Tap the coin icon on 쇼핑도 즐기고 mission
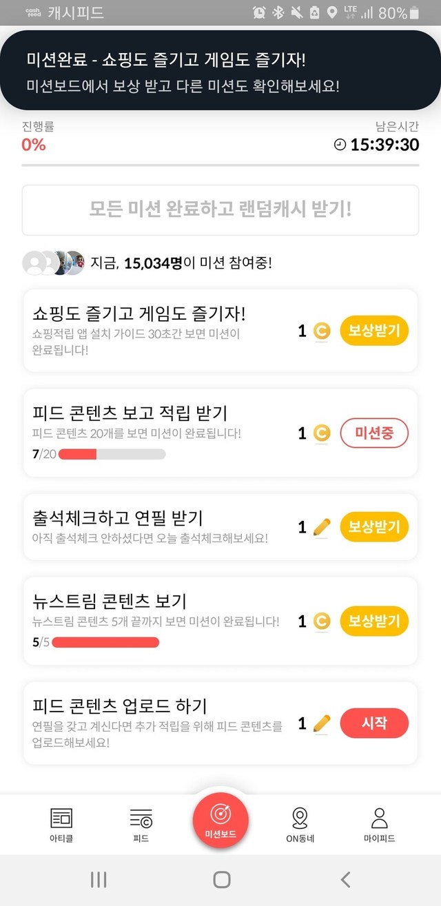This screenshot has width=441, height=906. (321, 331)
